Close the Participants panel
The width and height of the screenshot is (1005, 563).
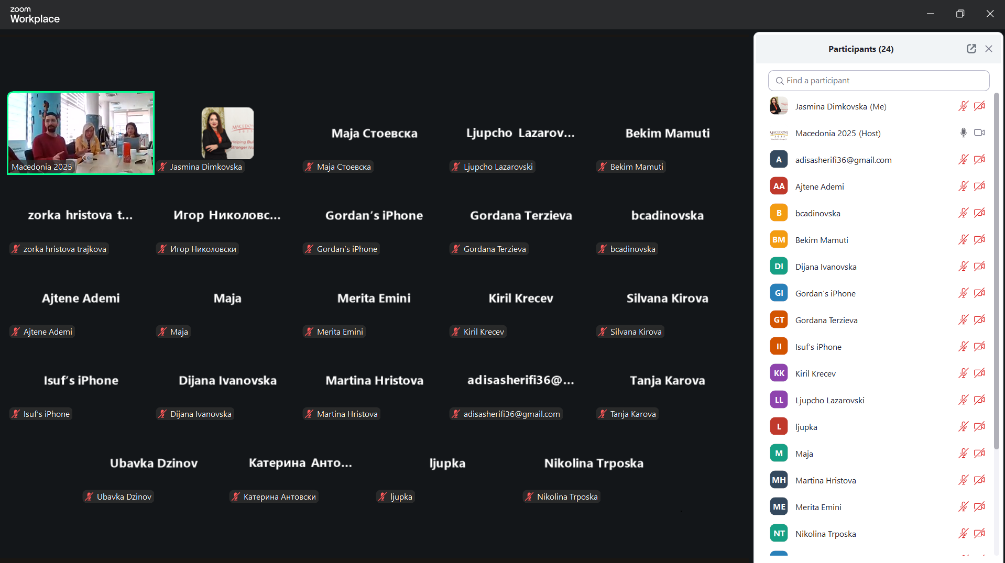[989, 49]
